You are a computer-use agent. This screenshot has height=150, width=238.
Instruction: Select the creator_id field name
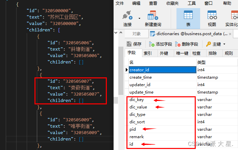[x=162, y=70]
